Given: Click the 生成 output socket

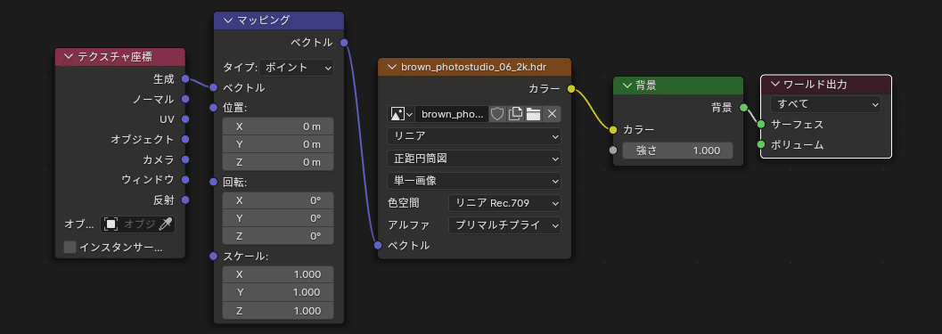Looking at the screenshot, I should click(185, 78).
